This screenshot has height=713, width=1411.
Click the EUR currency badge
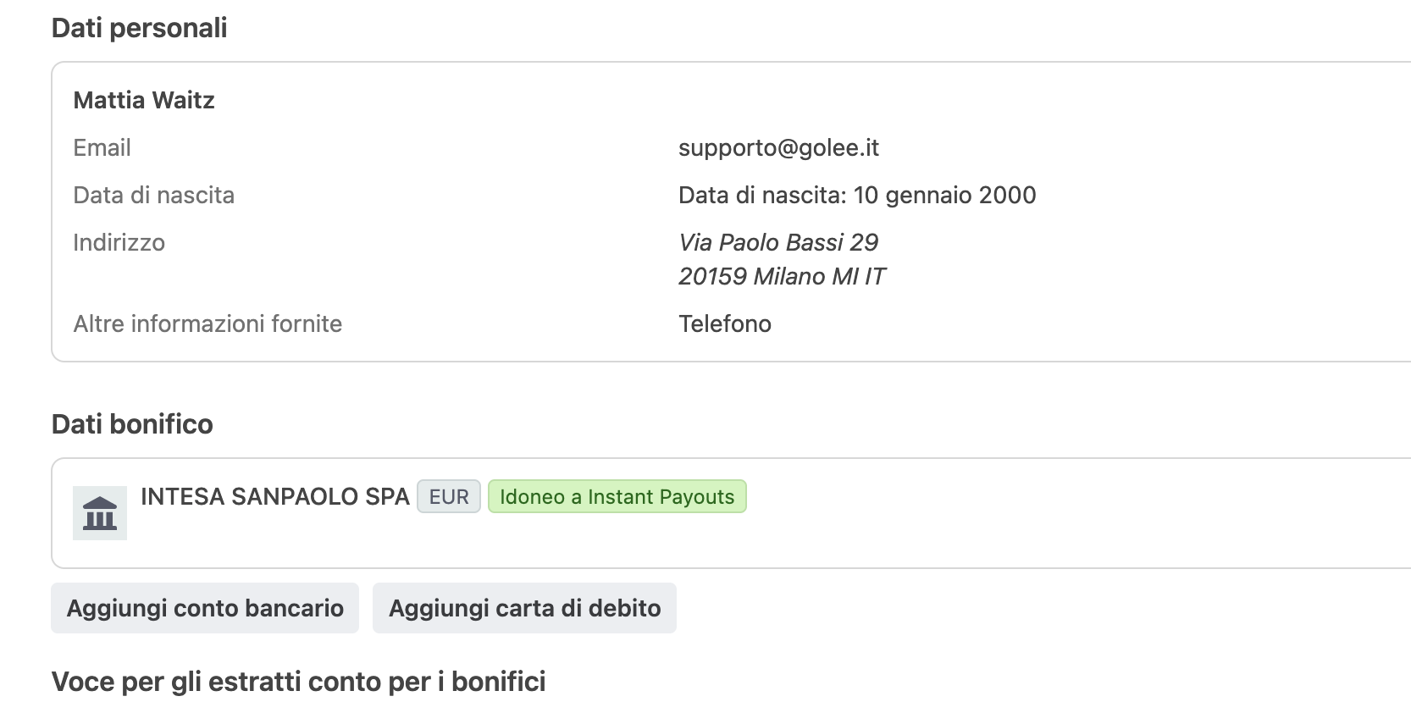coord(448,497)
